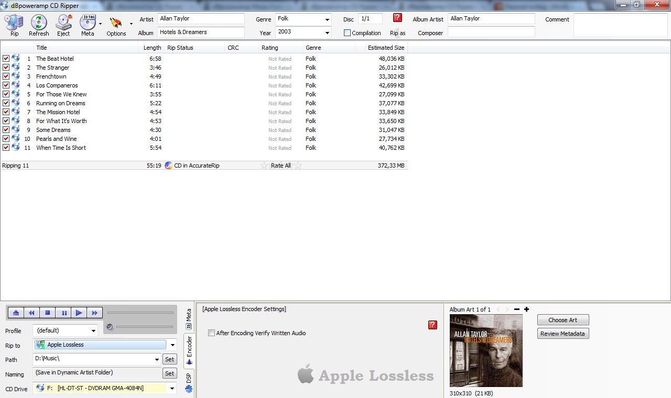
Task: Eject the CD using the toolbar
Action: (63, 25)
